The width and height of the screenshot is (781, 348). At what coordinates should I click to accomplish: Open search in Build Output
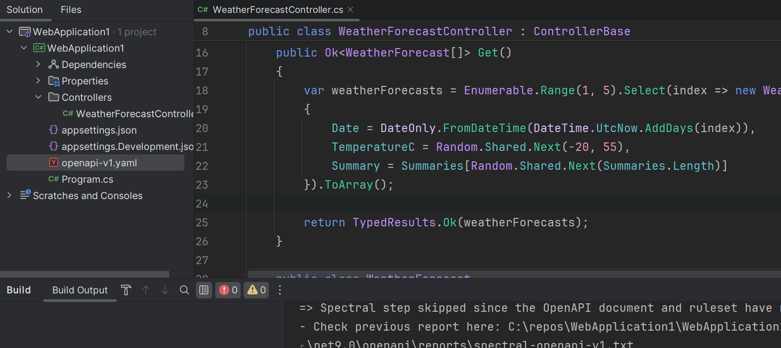184,290
